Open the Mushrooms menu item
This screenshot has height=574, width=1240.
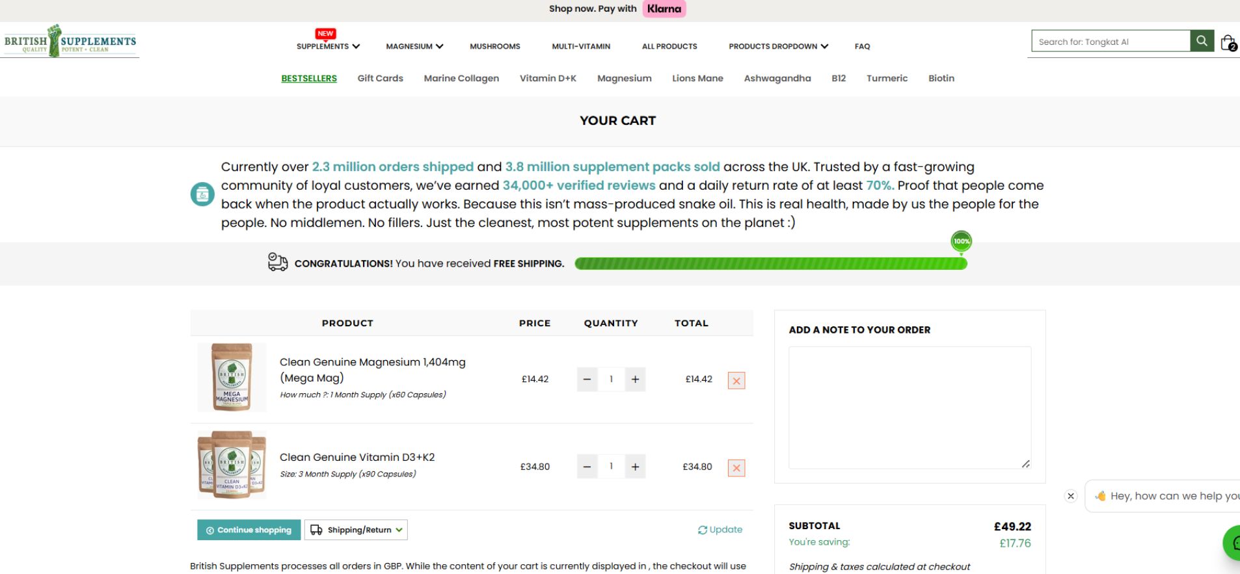(495, 46)
